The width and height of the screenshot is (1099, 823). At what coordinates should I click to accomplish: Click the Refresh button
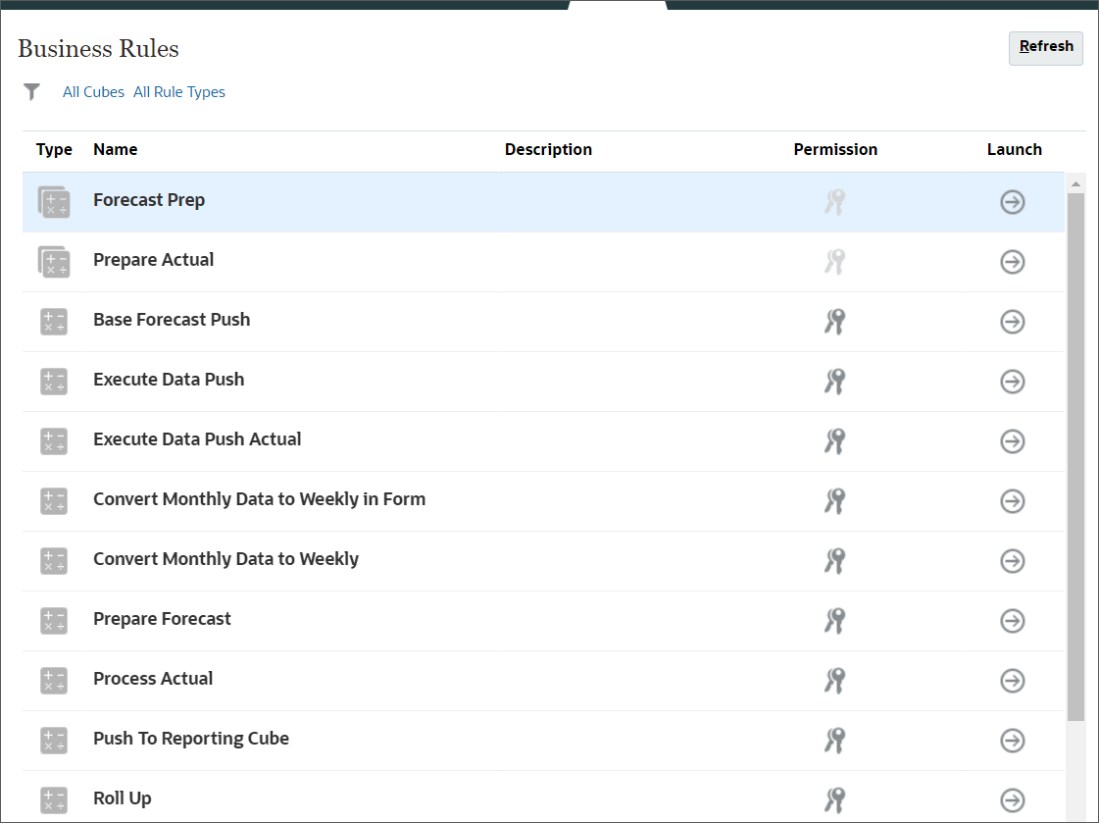coord(1045,47)
